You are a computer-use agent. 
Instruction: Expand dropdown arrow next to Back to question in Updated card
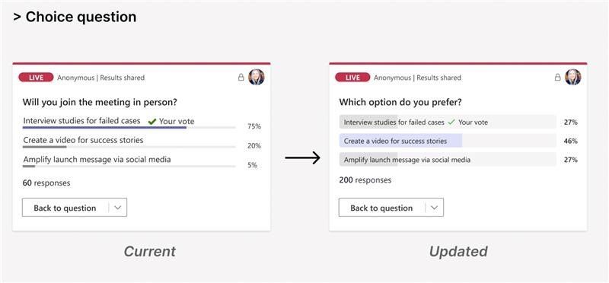(434, 208)
